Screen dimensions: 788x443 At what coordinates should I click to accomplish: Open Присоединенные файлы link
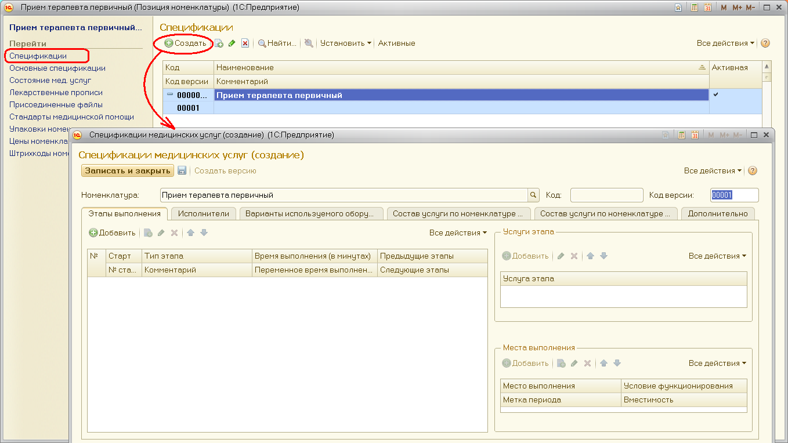pos(56,104)
